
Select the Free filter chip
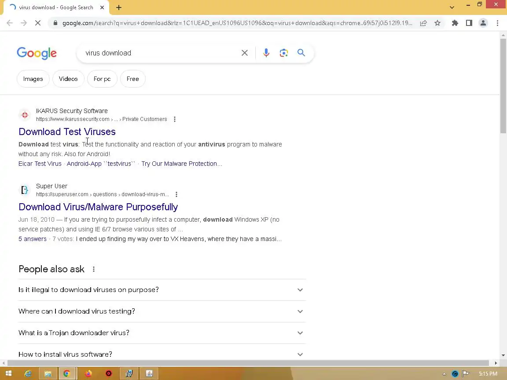pyautogui.click(x=132, y=79)
